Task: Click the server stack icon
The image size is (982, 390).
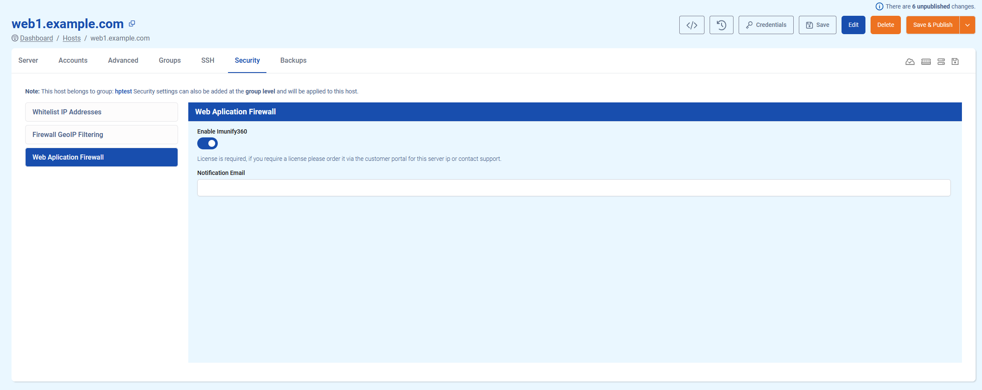Action: (941, 62)
